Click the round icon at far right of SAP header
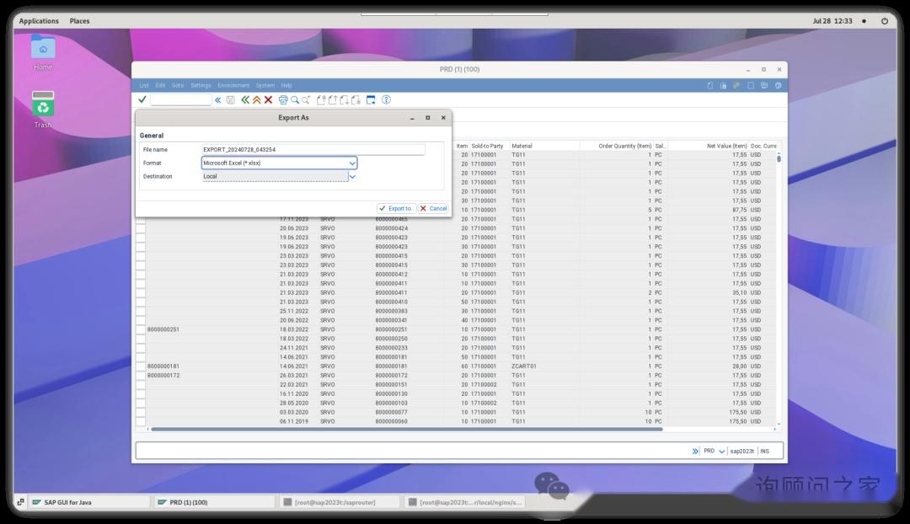 click(x=779, y=85)
